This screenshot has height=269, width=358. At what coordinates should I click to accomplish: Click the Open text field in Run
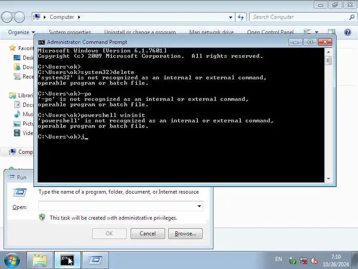click(x=120, y=206)
